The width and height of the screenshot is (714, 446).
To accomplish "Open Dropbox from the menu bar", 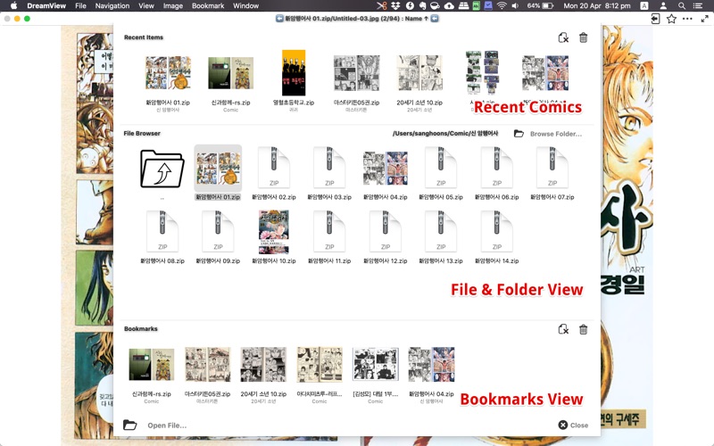I will [x=395, y=6].
